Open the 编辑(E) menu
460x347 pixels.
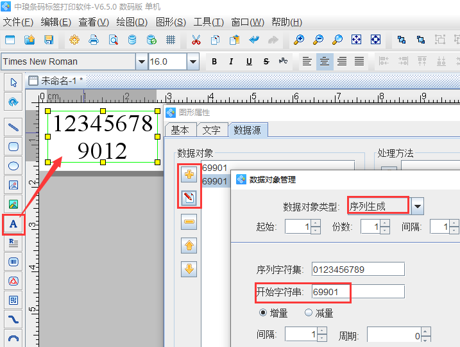pos(56,22)
